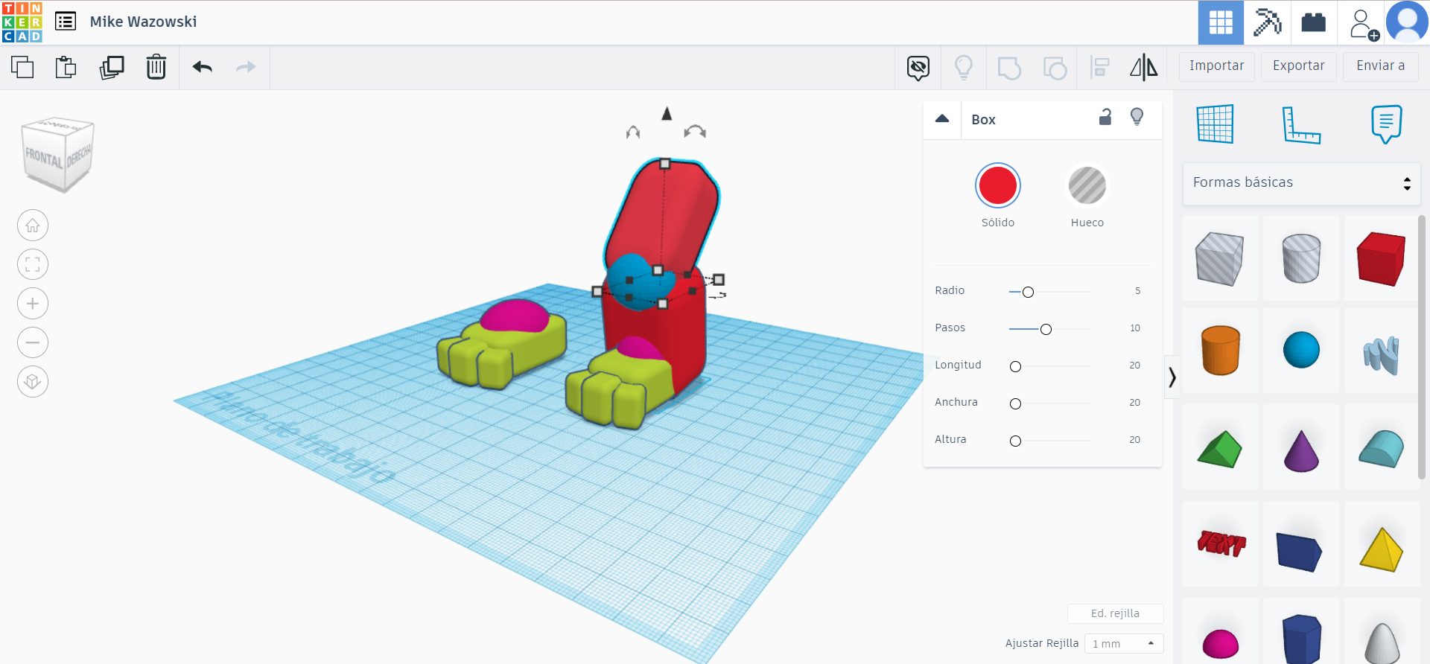Group the selected shapes
Image resolution: width=1430 pixels, height=664 pixels.
[1009, 68]
